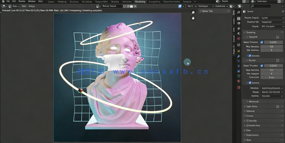The image size is (285, 143).
Task: Open the Feature Set Supported dropdown
Action: (x=272, y=22)
